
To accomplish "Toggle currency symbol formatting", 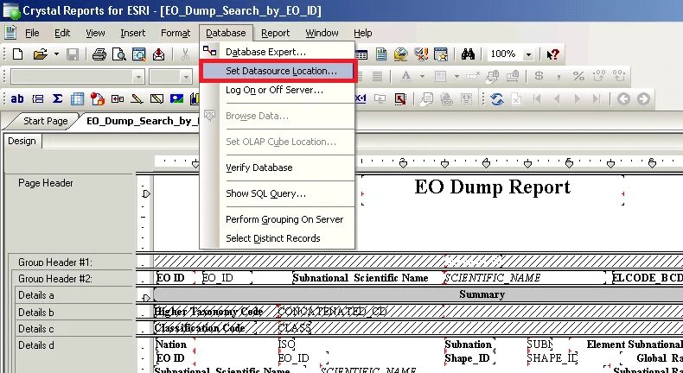I will point(539,76).
